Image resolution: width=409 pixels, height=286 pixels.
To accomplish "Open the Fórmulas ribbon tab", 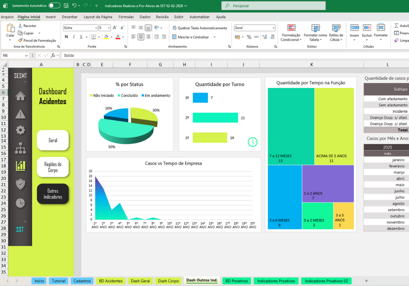I will (x=126, y=17).
